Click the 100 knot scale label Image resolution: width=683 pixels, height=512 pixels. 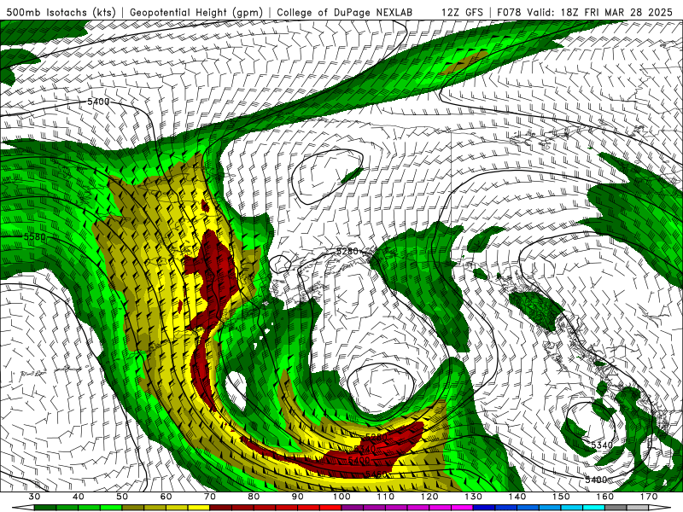pos(342,497)
